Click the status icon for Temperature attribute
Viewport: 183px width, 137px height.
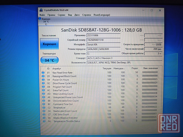pyautogui.click(x=44, y=108)
